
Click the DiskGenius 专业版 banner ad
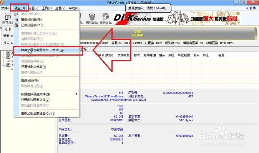[x=177, y=18]
